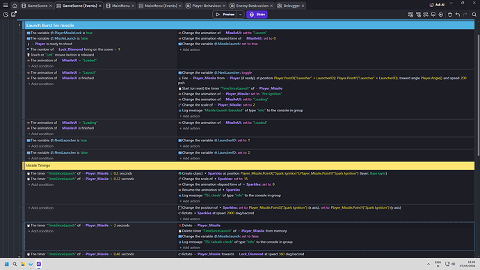Select 'Delete timer "TimeSinceLaunch"' action

[232, 231]
